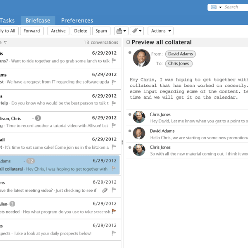This screenshot has width=248, height=248.
Task: Select 'Hey what program do you use' conversation
Action: [60, 208]
